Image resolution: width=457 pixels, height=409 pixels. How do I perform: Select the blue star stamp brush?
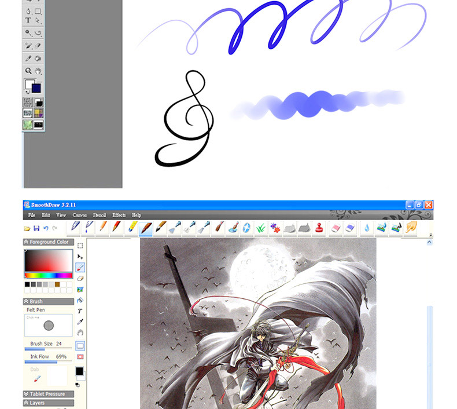click(x=246, y=228)
